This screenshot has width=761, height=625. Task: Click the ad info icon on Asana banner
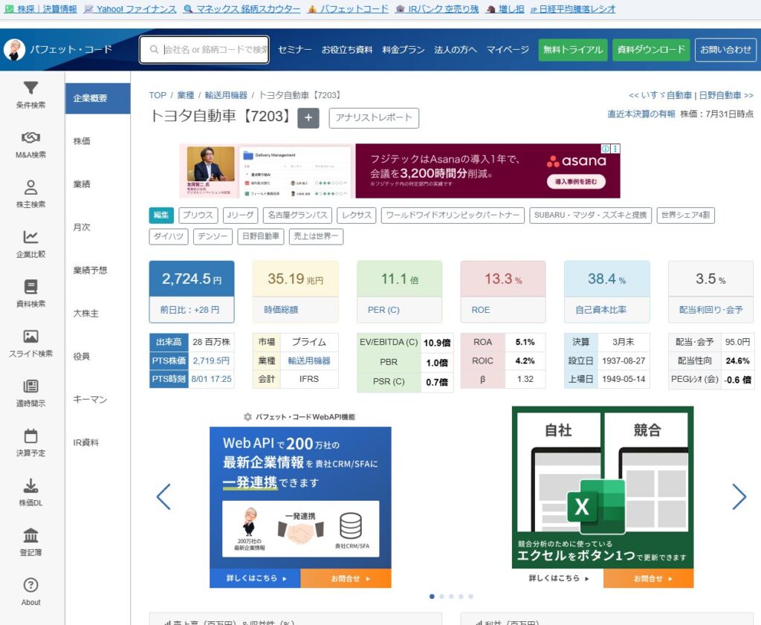606,149
